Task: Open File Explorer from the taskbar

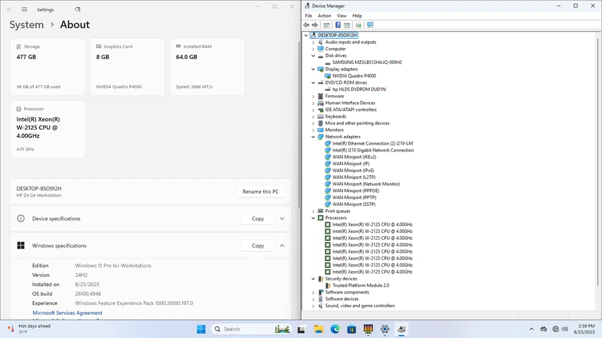Action: point(319,329)
